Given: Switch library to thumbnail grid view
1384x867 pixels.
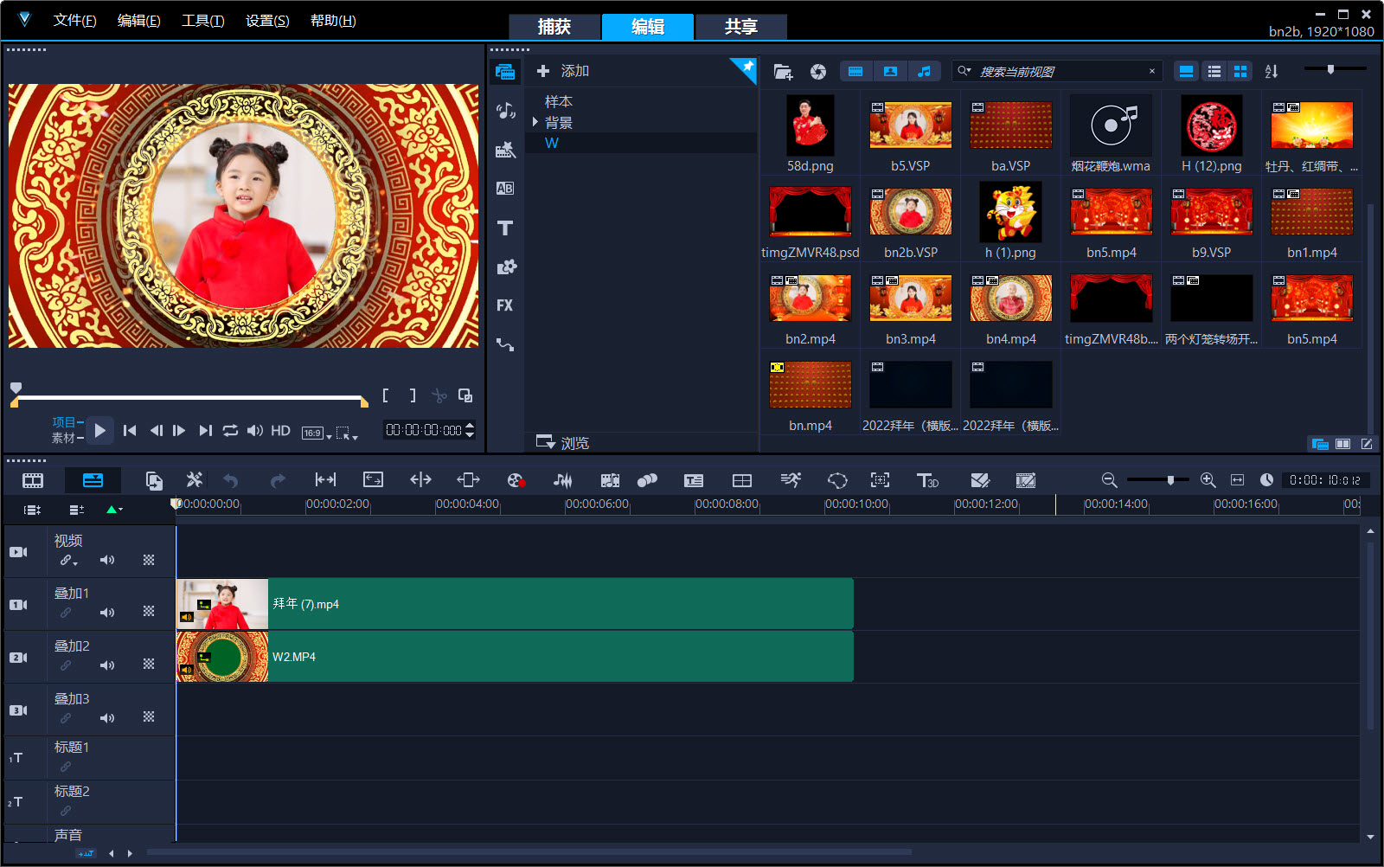Looking at the screenshot, I should (x=1240, y=71).
